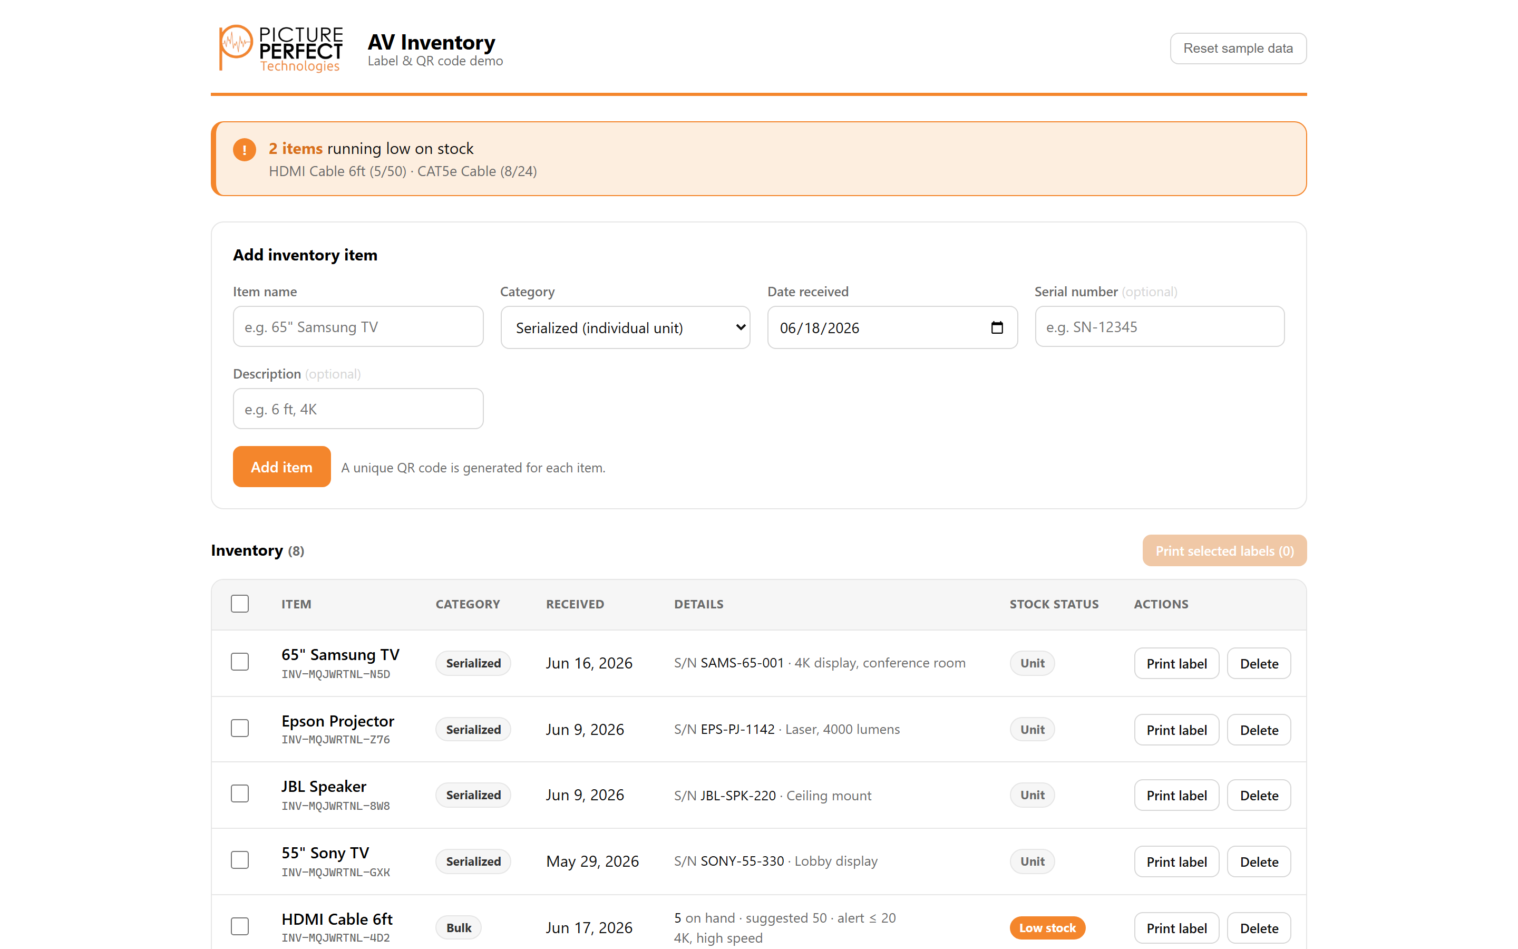Open the calendar picker icon in Date received
This screenshot has height=949, width=1518.
click(x=997, y=327)
